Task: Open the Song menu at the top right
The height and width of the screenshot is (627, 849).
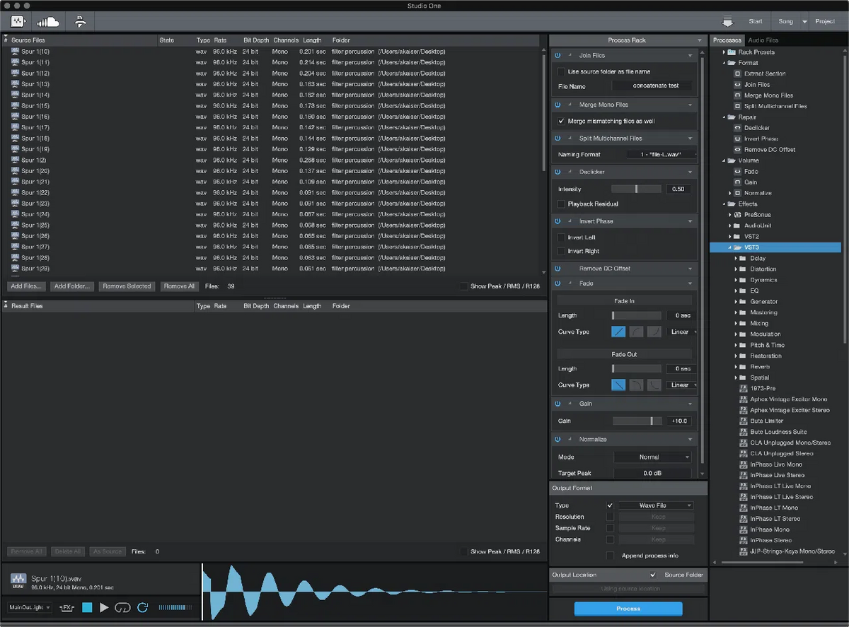Action: [787, 21]
